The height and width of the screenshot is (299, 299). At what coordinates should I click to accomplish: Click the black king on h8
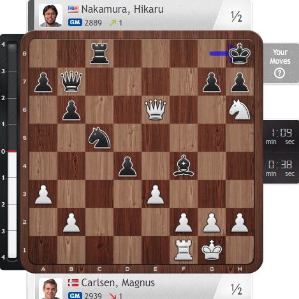[240, 54]
